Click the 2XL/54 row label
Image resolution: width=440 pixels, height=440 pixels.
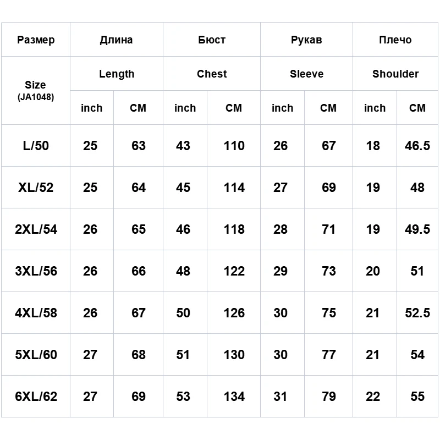coord(36,229)
